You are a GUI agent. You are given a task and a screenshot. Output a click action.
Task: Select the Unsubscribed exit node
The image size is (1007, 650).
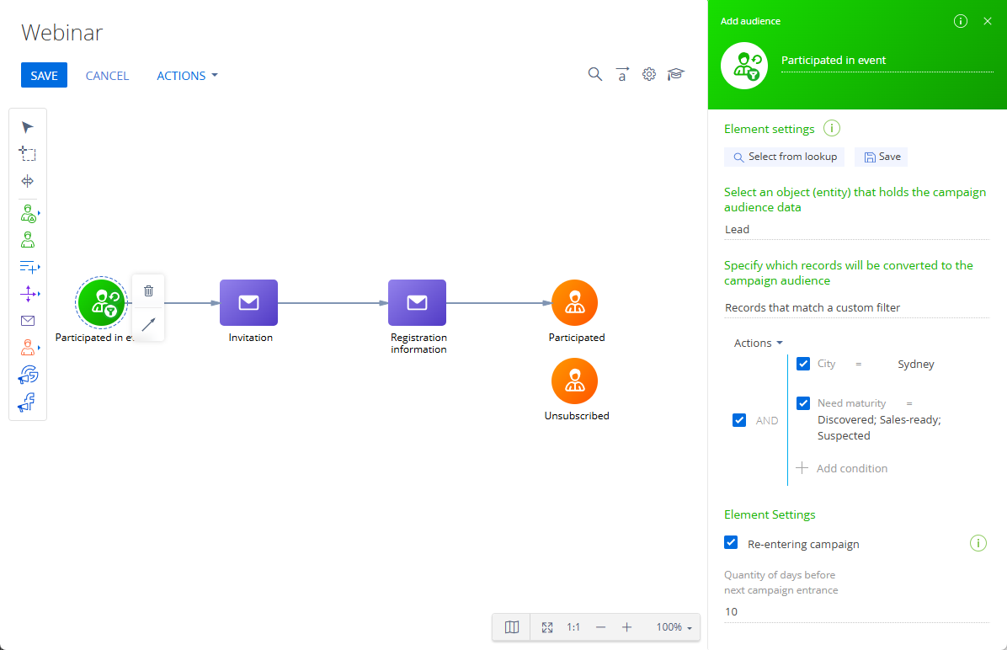(x=575, y=381)
